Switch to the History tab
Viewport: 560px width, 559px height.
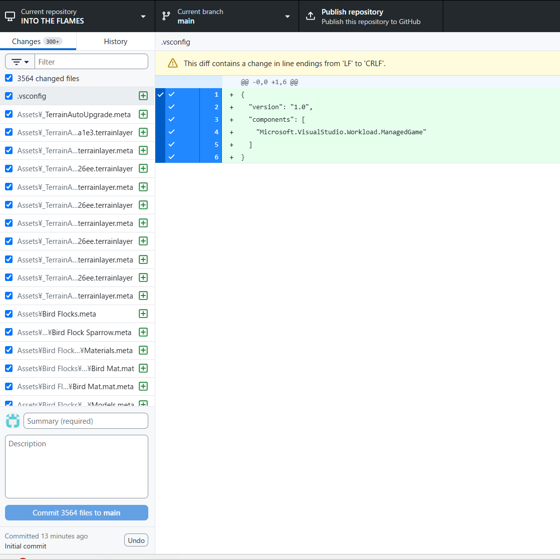(x=115, y=42)
